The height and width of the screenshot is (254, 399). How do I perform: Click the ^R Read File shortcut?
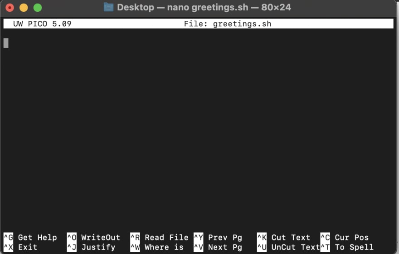[159, 238]
